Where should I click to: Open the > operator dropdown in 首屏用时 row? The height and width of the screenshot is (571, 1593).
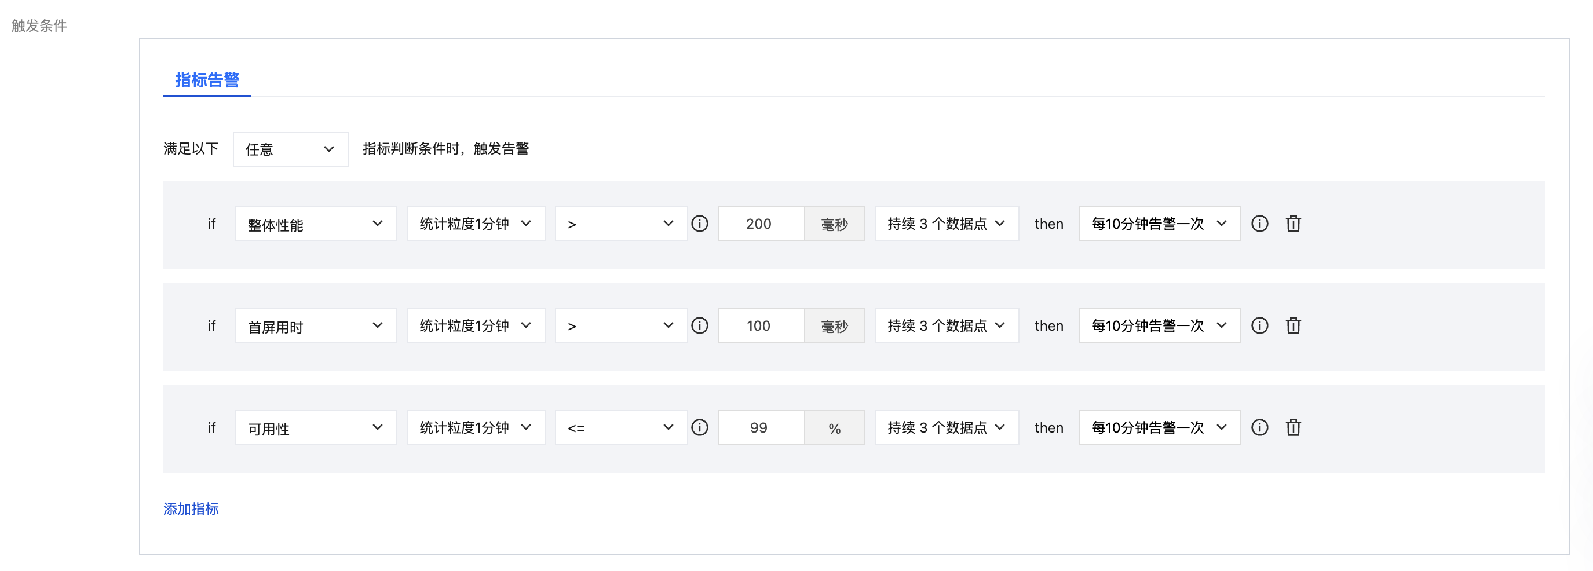tap(621, 325)
